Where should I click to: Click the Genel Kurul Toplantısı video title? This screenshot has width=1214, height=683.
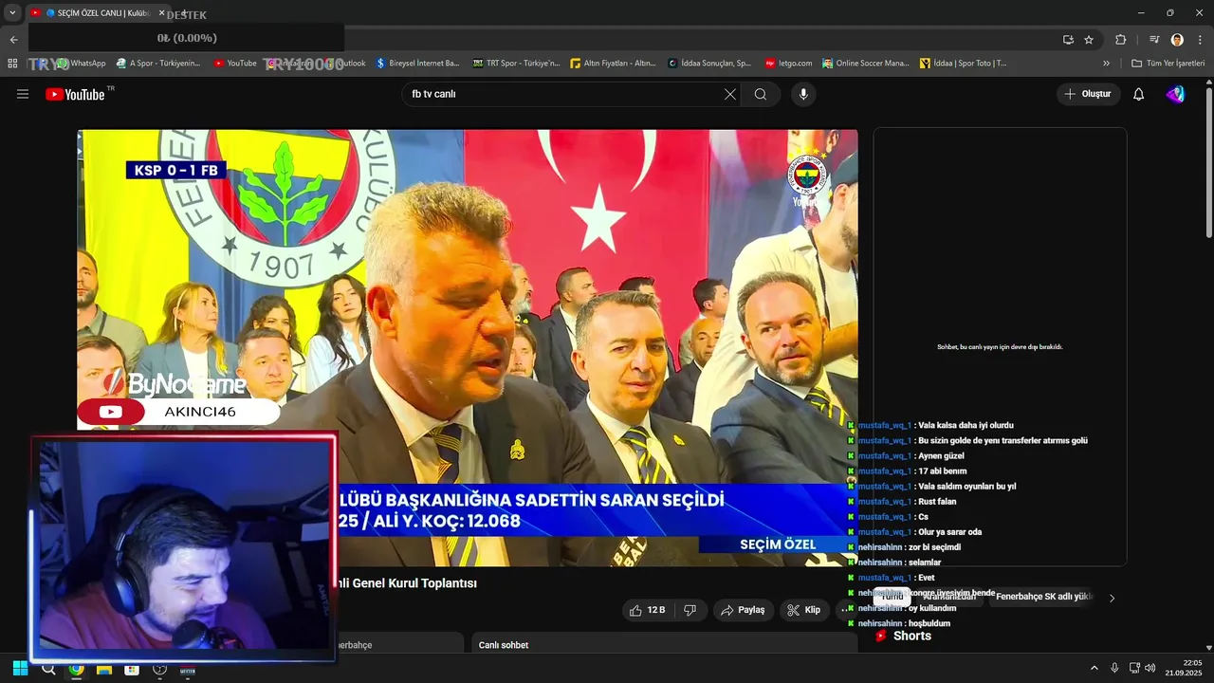407,583
